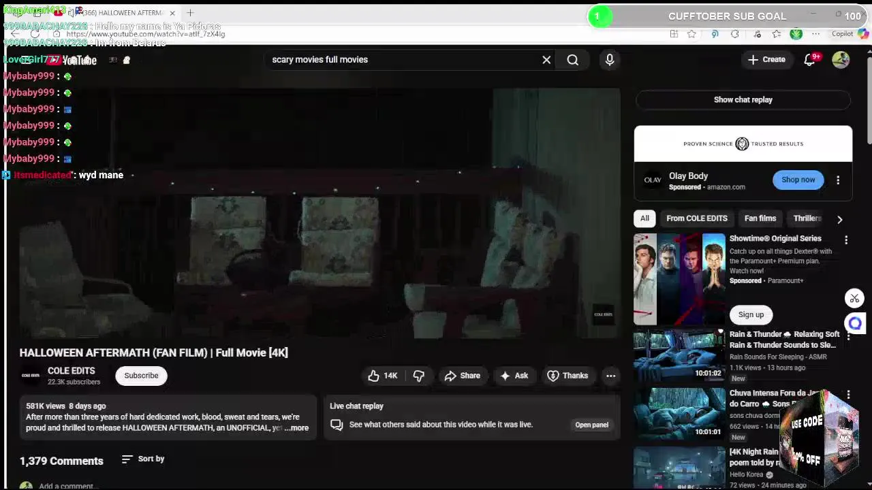This screenshot has height=490, width=872.
Task: Open the Chuva Intensa Fora da Janela video thumbnail
Action: coord(679,413)
